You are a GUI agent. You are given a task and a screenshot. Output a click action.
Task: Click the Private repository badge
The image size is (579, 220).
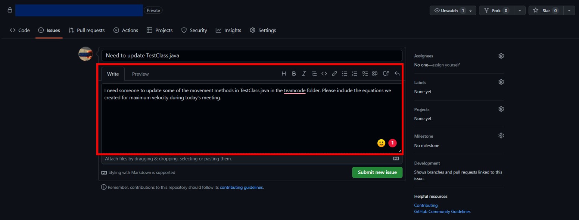153,10
